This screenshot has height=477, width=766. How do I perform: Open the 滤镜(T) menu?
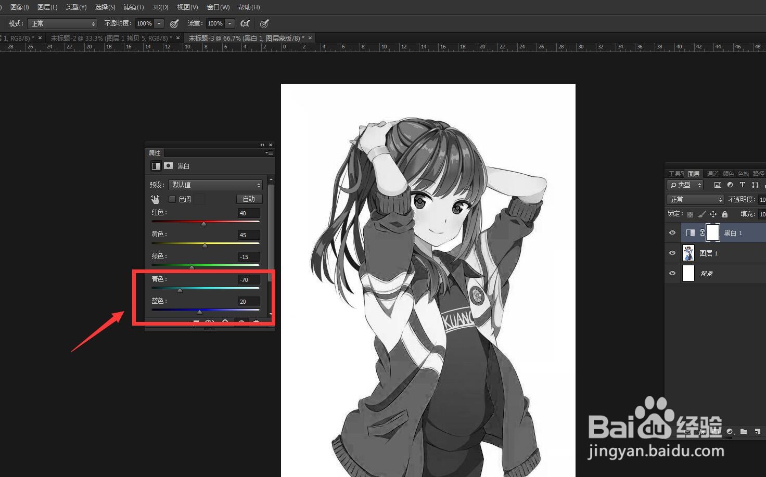(134, 7)
